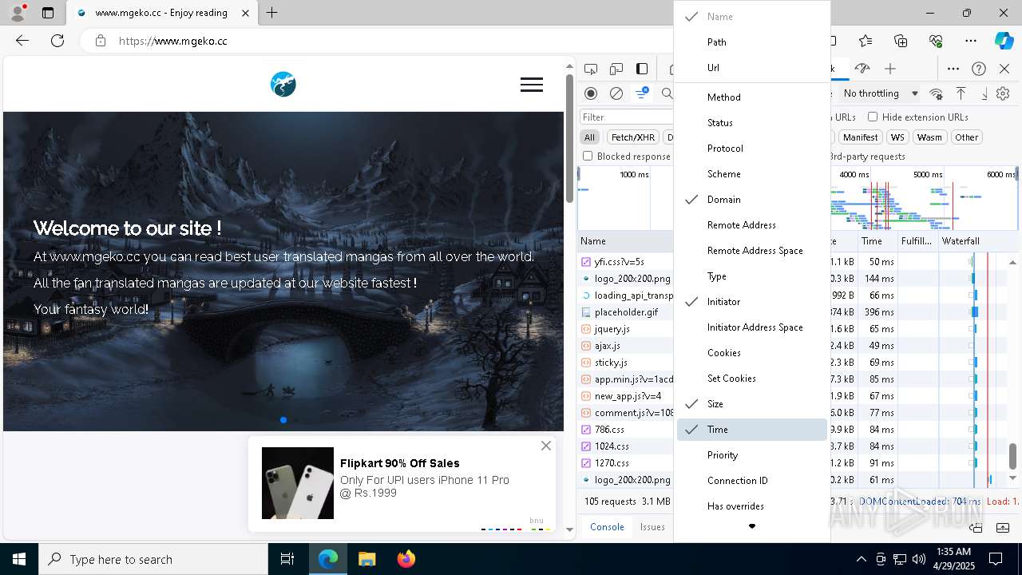
Task: Click the page refresh button
Action: [57, 41]
